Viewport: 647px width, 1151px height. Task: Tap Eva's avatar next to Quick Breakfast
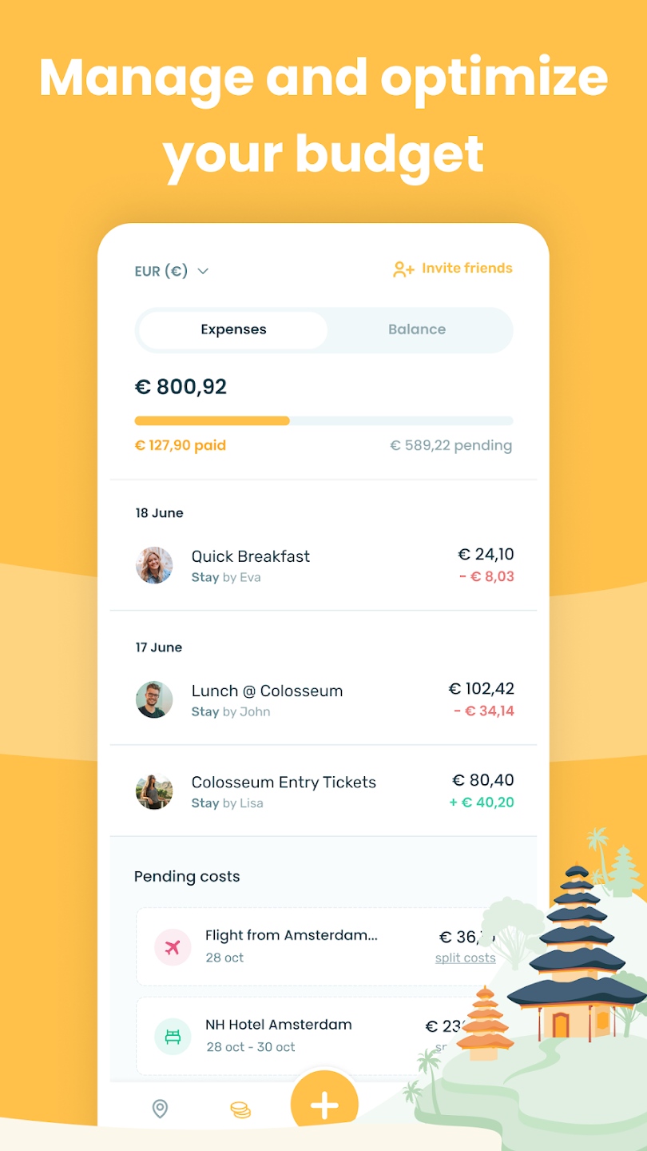click(x=154, y=565)
